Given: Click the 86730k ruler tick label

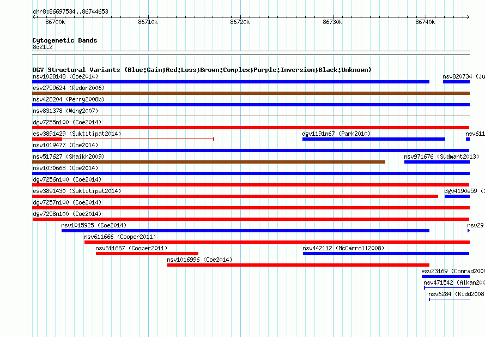Looking at the screenshot, I should coord(332,22).
